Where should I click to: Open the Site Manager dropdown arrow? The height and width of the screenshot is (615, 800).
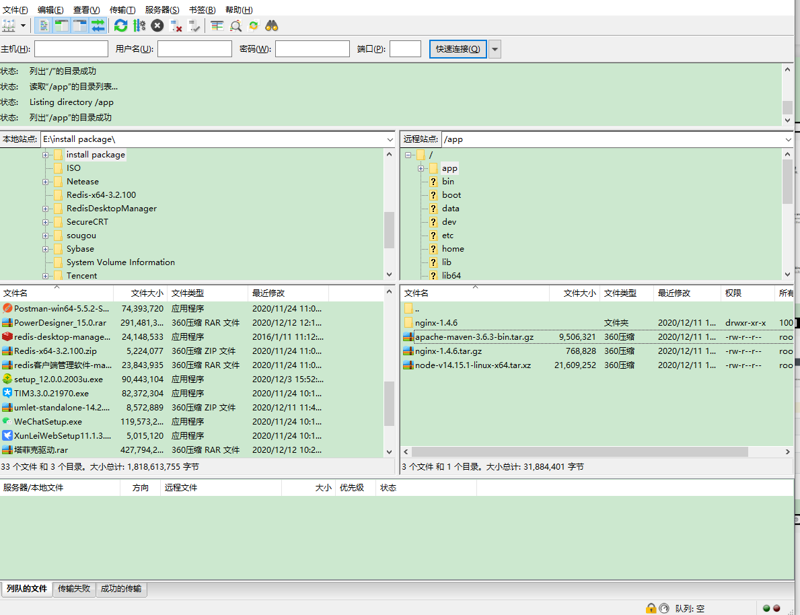click(x=23, y=26)
